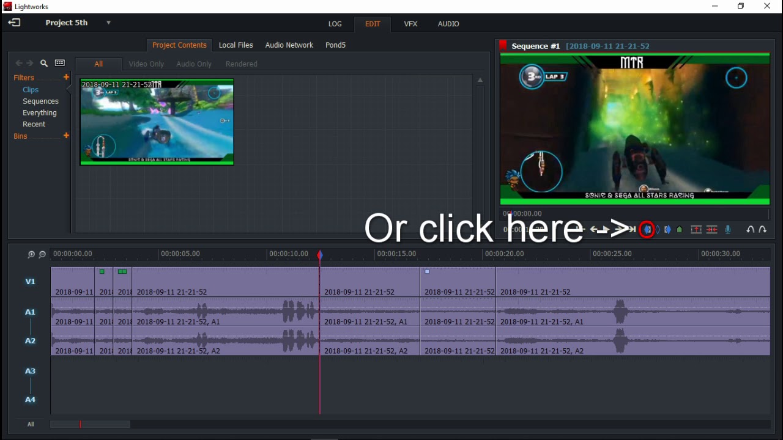Zoom out the timeline
The height and width of the screenshot is (440, 783).
42,254
